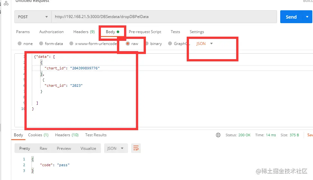
Task: Click the Send button
Action: coord(291,17)
